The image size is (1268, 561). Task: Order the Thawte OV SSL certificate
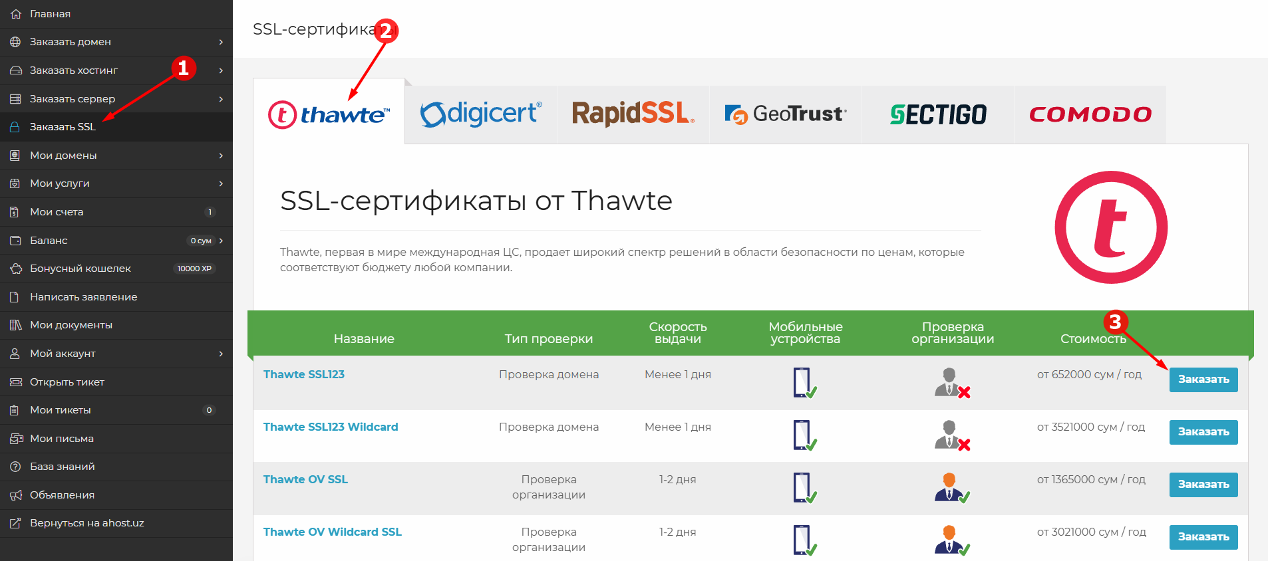1203,485
